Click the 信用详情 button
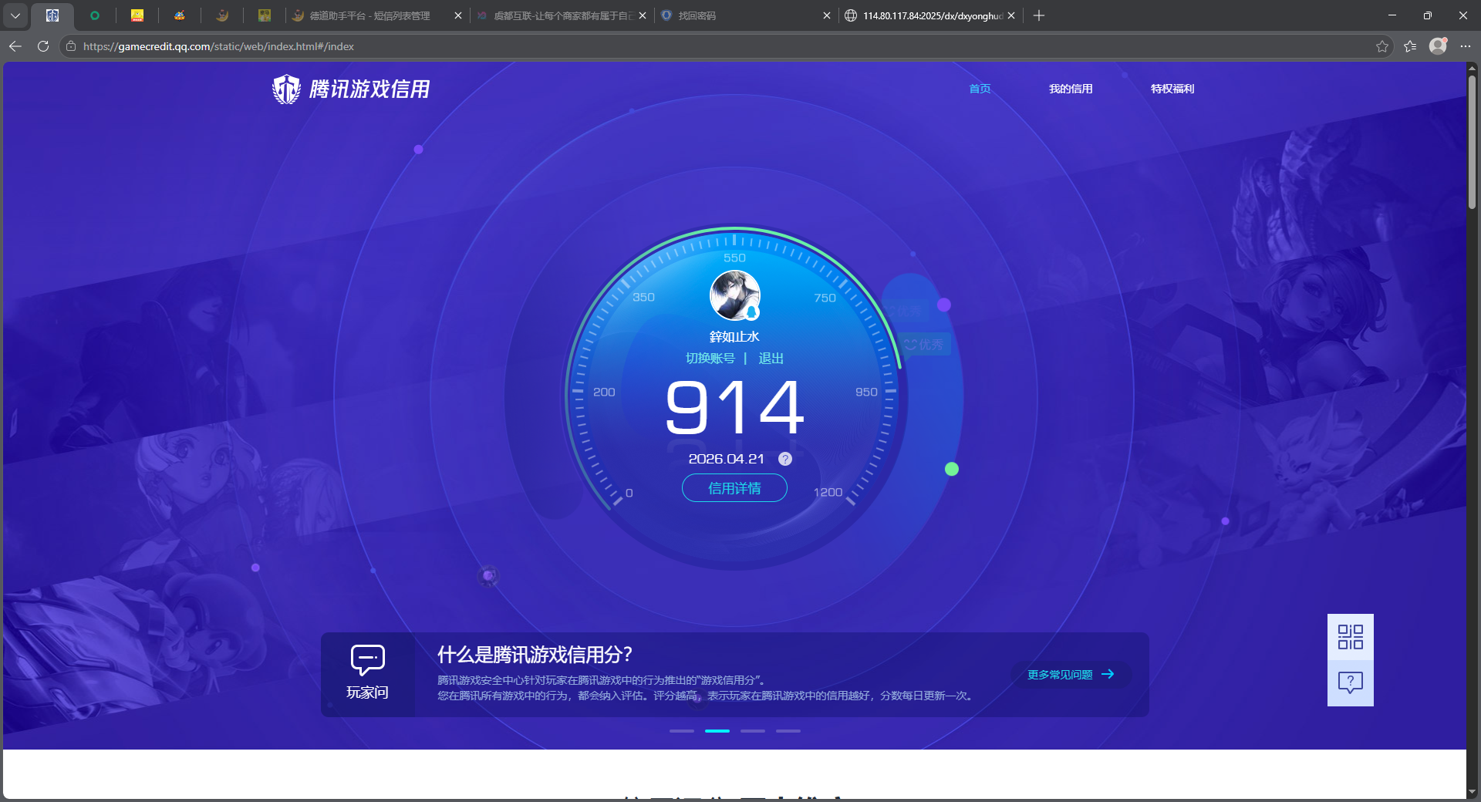The width and height of the screenshot is (1481, 802). click(x=734, y=488)
